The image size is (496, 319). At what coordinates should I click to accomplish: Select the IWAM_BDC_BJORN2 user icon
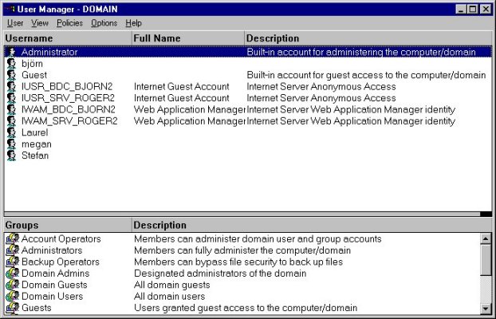[x=11, y=109]
